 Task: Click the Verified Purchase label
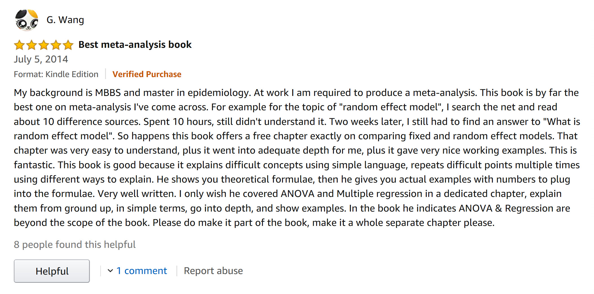(x=147, y=74)
